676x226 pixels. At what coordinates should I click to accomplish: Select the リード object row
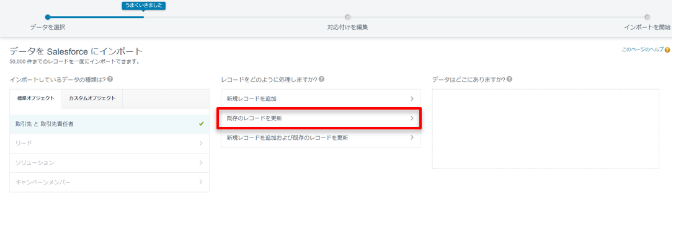click(x=110, y=144)
